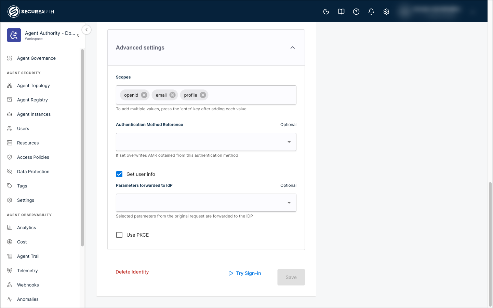Uncheck the Get user info checkbox
The width and height of the screenshot is (493, 308).
tap(119, 174)
